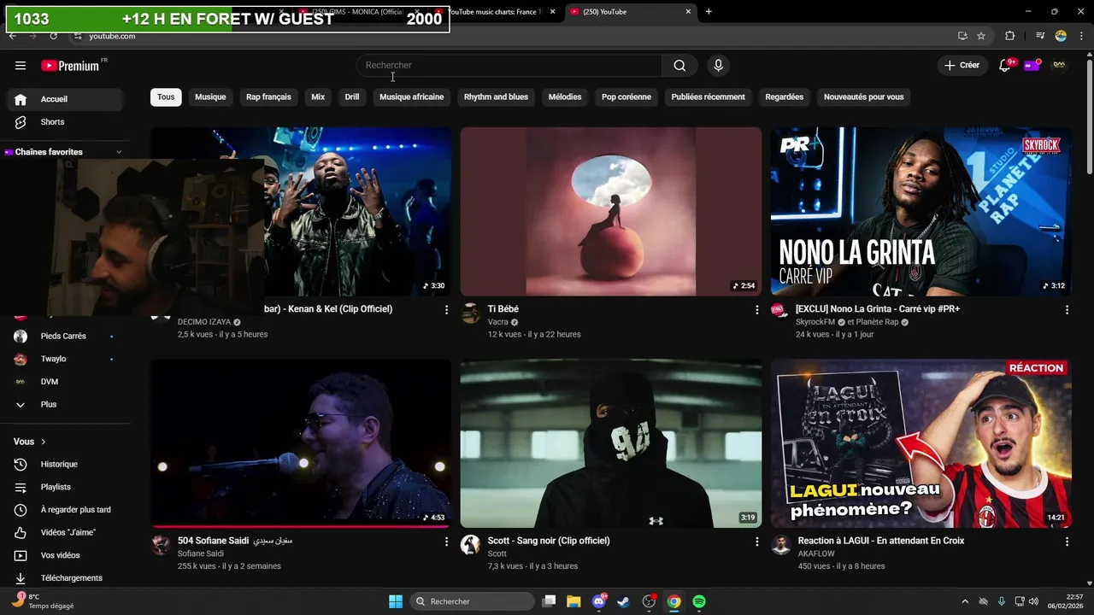The height and width of the screenshot is (615, 1094).
Task: Open the Twaylo channel
Action: 65,359
